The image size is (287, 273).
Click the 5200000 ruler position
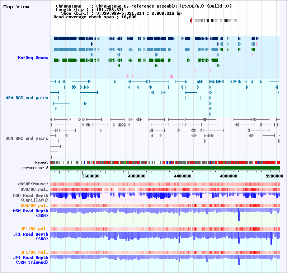click(x=274, y=176)
